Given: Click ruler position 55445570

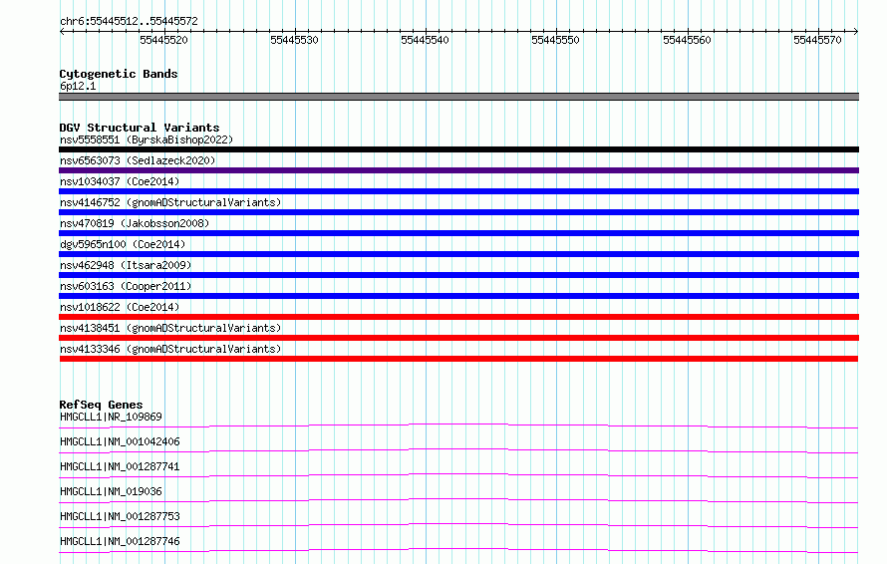Looking at the screenshot, I should (817, 40).
